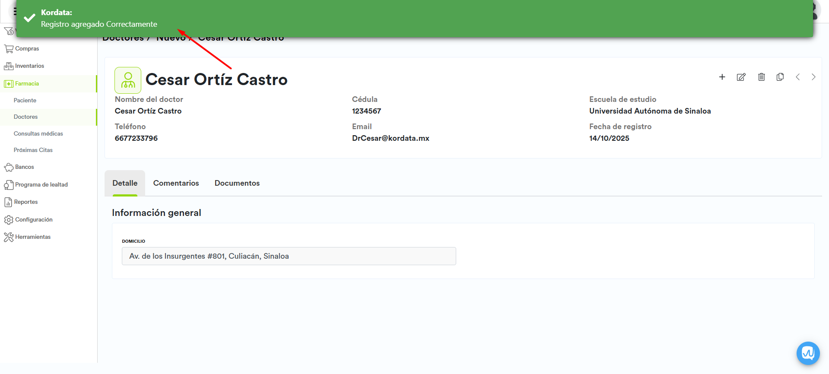Click the Domicilio address field
The height and width of the screenshot is (374, 829).
[289, 256]
